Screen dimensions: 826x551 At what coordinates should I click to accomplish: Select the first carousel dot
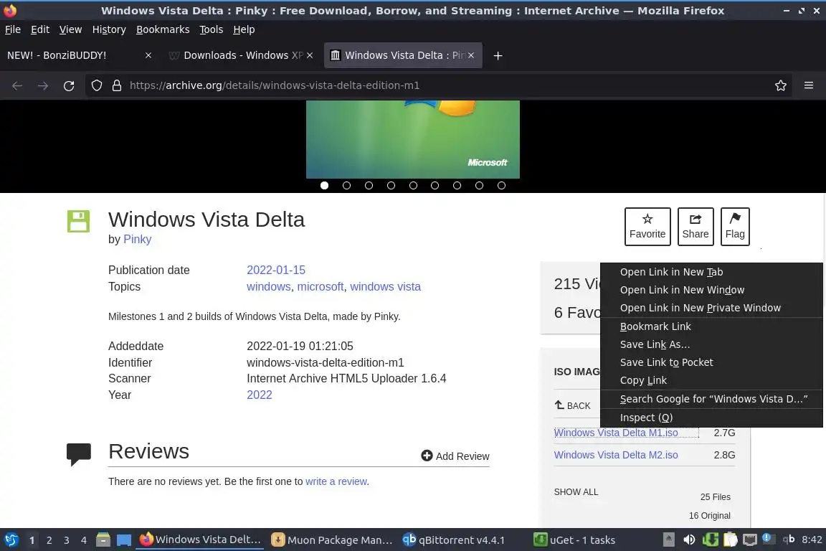(325, 186)
